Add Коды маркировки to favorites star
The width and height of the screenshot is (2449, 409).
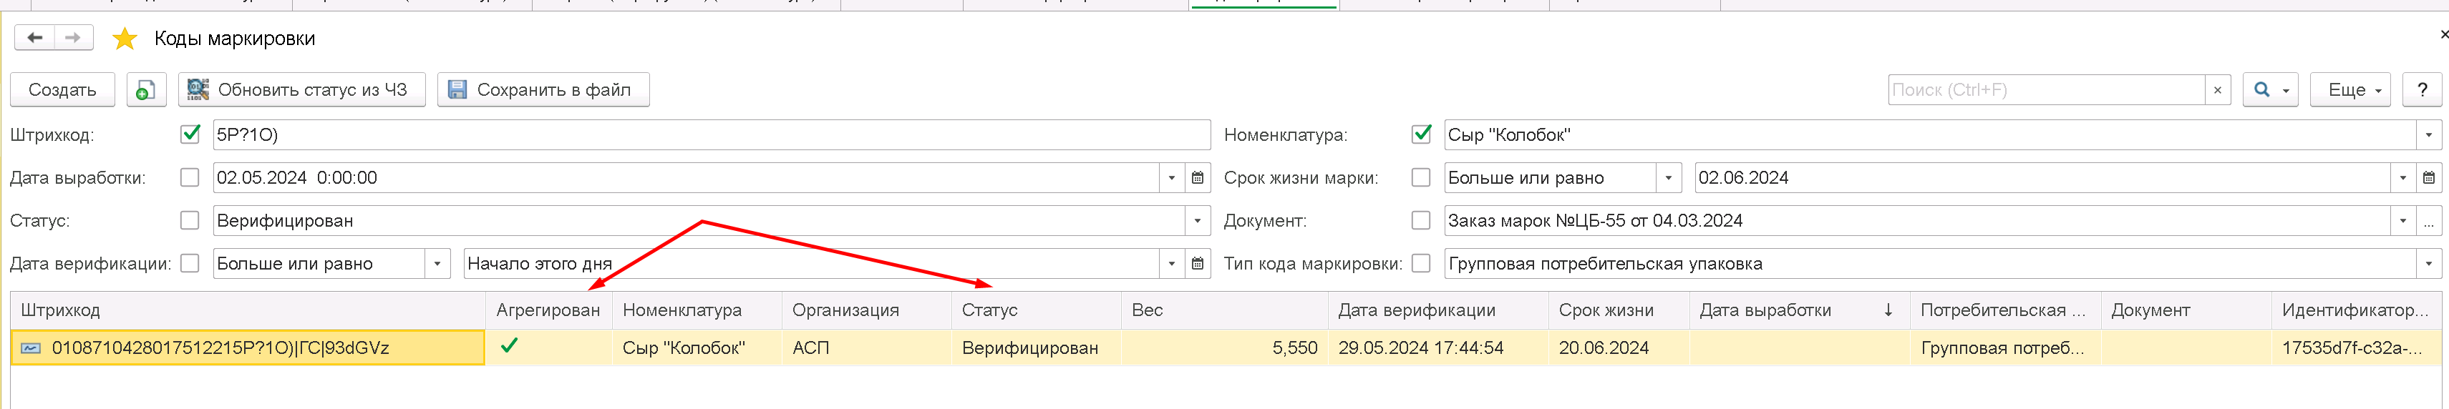(125, 39)
